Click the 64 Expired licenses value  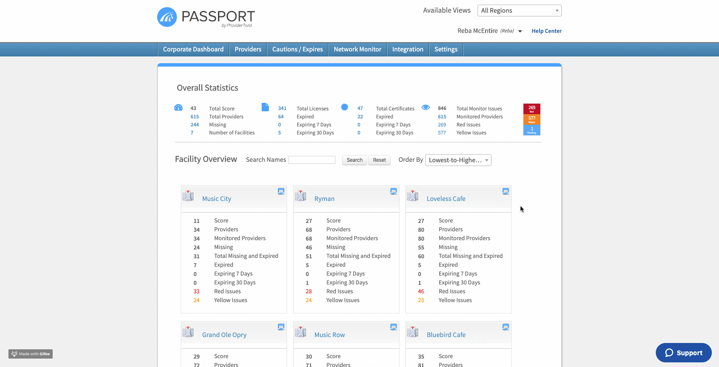[281, 117]
